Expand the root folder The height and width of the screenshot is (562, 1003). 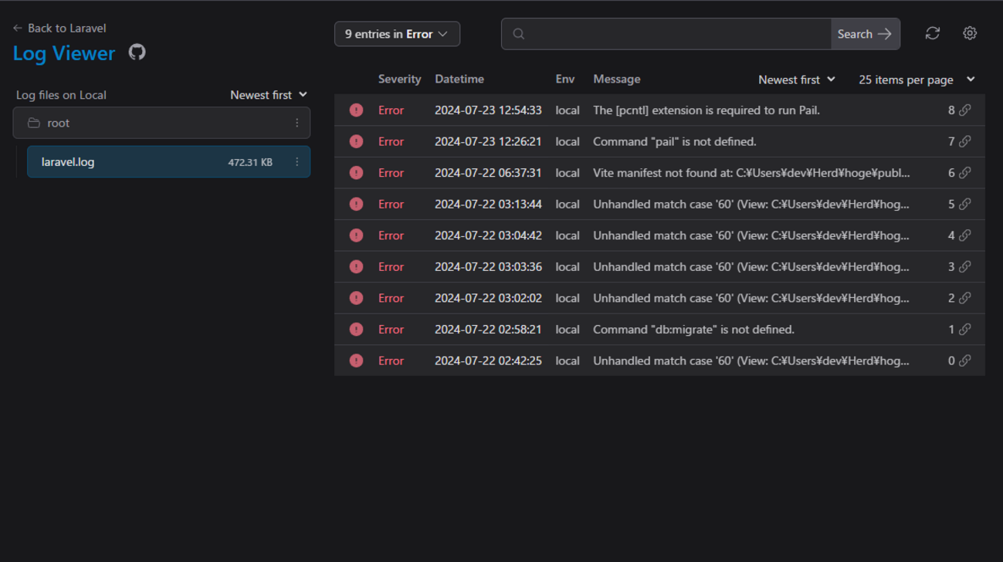pos(161,123)
